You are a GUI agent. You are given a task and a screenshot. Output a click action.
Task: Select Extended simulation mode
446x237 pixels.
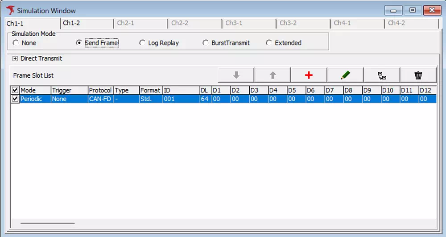coord(269,43)
